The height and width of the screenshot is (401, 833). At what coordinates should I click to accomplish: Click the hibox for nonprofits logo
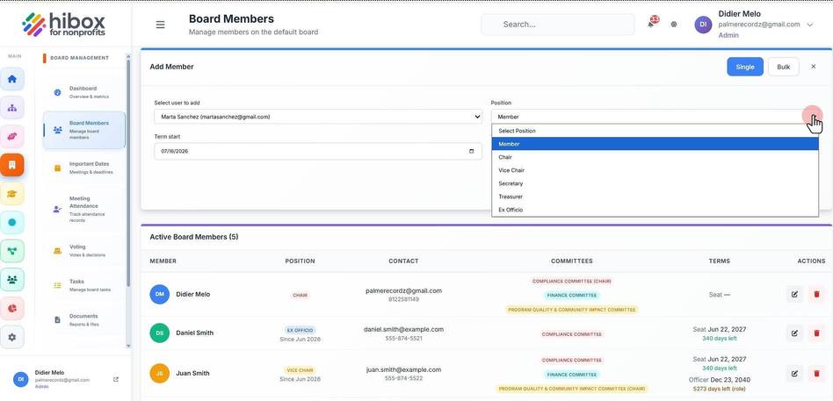click(x=64, y=25)
